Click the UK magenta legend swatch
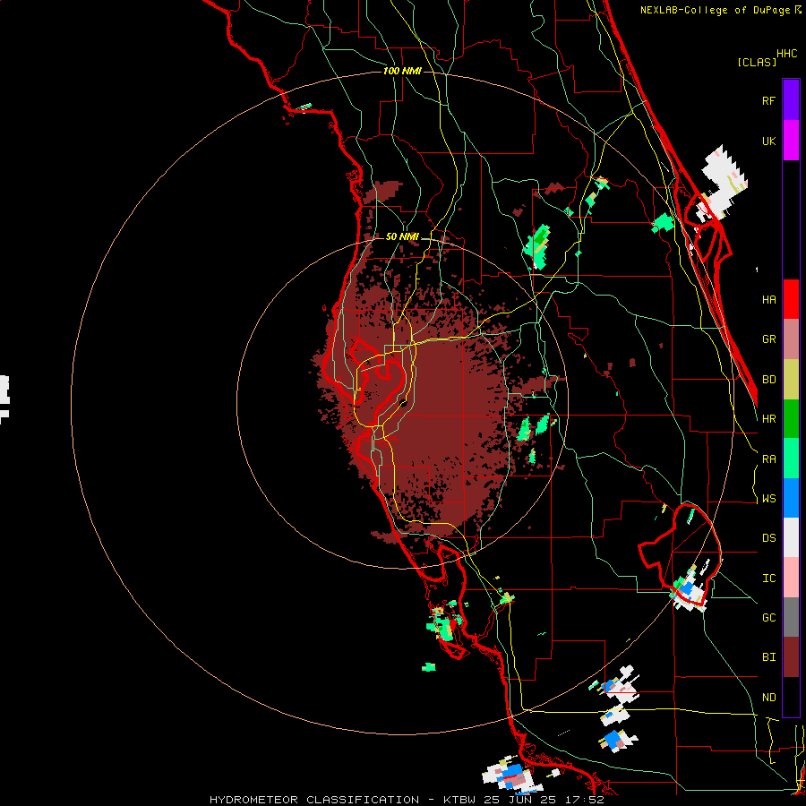The height and width of the screenshot is (806, 806). click(x=791, y=141)
